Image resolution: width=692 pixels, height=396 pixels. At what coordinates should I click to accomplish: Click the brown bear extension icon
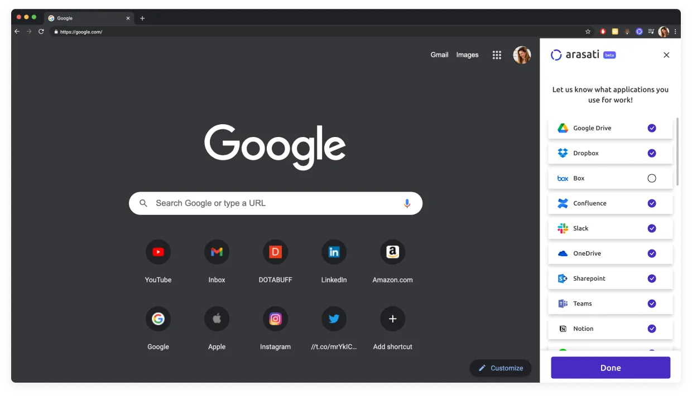point(627,32)
